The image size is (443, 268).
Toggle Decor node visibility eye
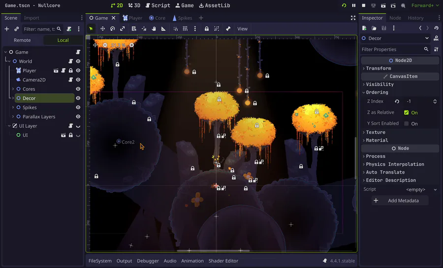coord(78,98)
